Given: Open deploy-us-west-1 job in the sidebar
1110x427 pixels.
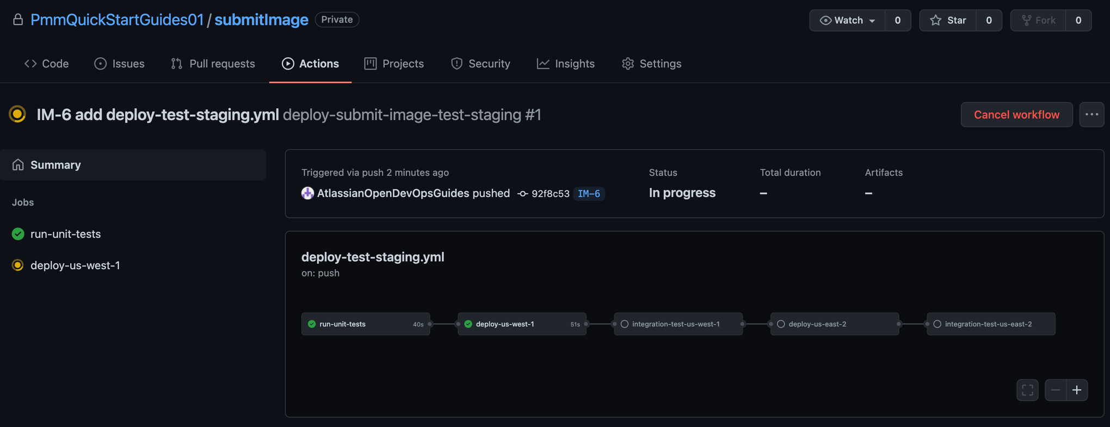Looking at the screenshot, I should (x=75, y=265).
